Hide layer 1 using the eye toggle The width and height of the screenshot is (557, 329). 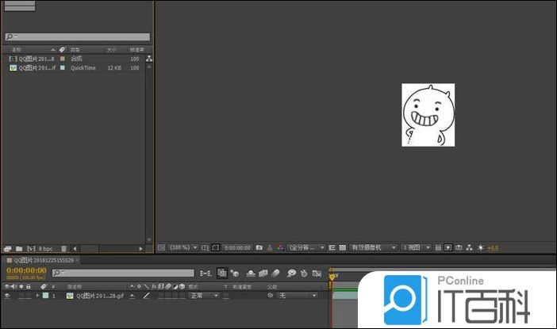point(7,295)
